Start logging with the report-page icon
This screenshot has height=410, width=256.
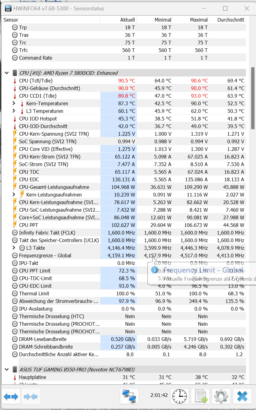click(200, 396)
